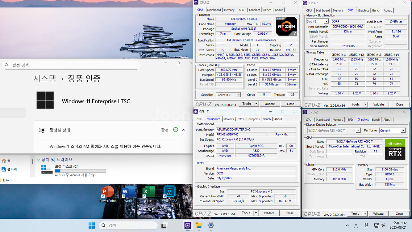The width and height of the screenshot is (412, 232).
Task: Open the Word desktop shortcut
Action: tap(128, 194)
